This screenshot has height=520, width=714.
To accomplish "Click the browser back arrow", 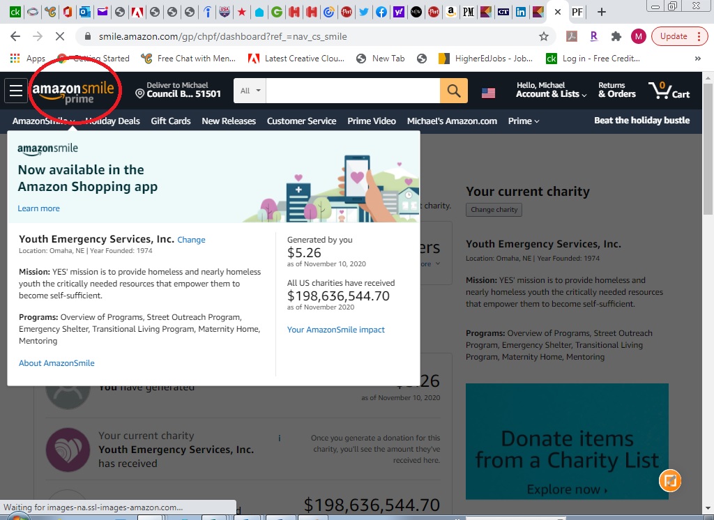I will coord(15,36).
